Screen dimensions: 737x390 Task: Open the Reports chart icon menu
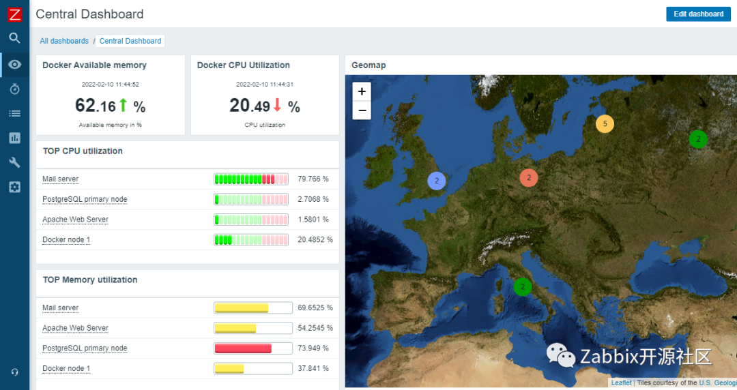coord(14,138)
